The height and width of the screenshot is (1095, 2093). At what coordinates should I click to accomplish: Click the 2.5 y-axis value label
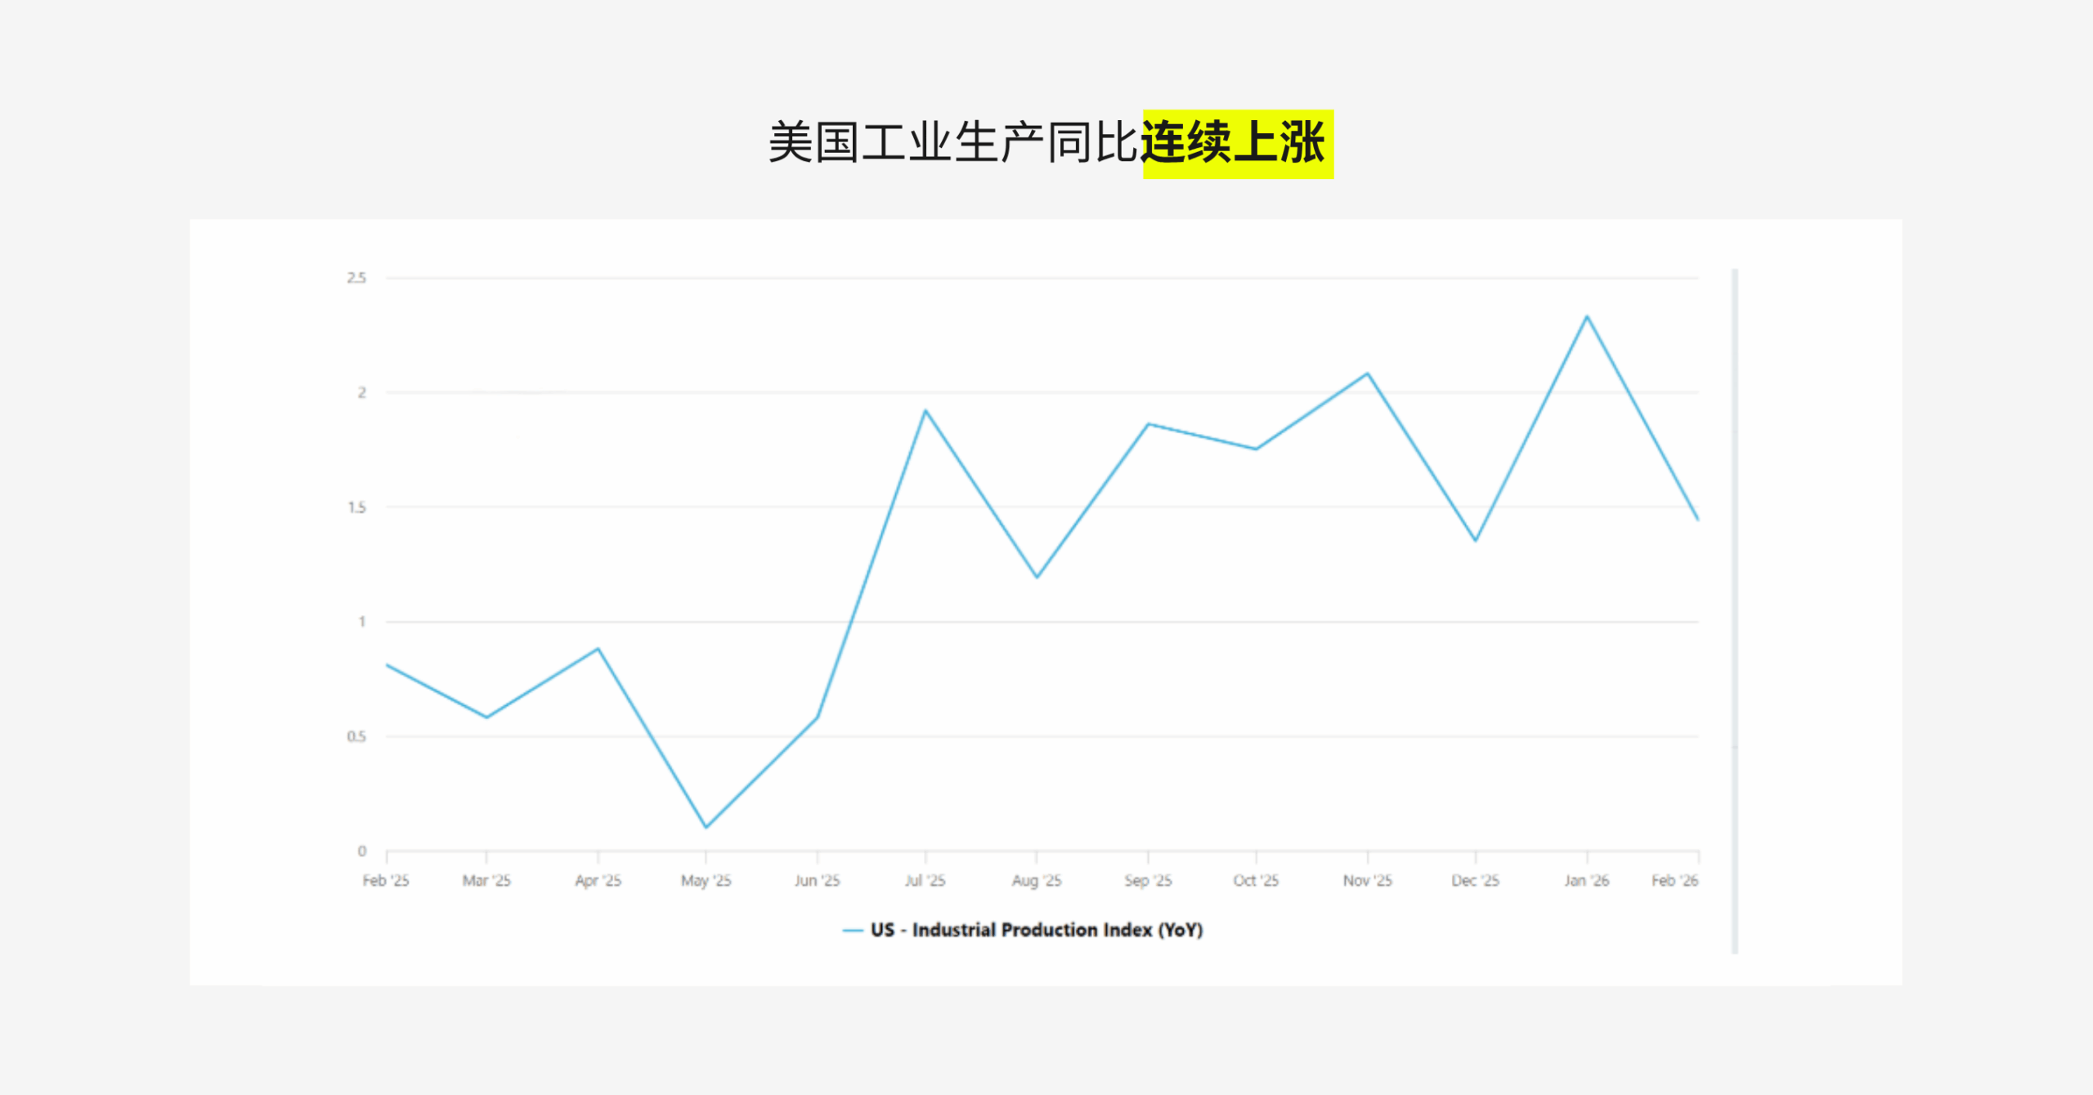[356, 278]
